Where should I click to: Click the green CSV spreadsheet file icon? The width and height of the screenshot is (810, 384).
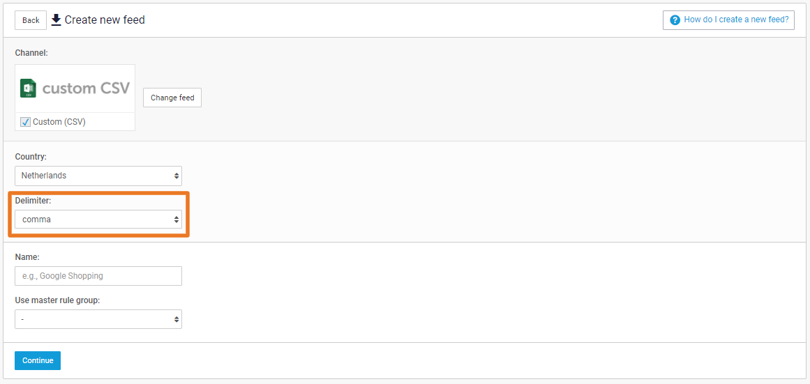coord(28,89)
